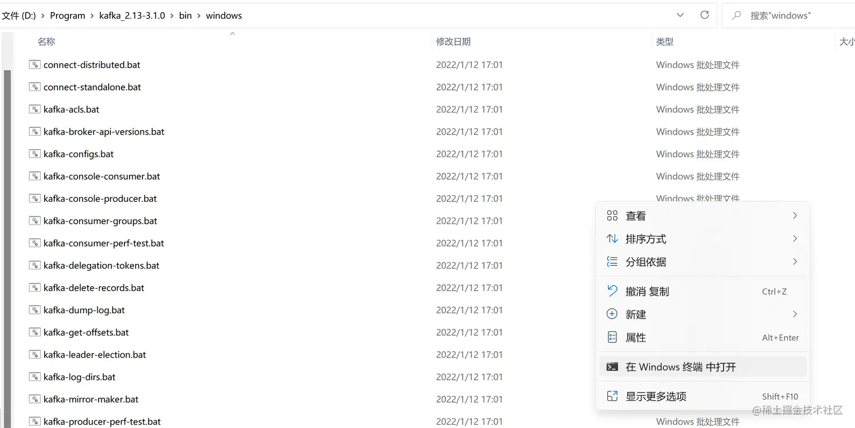Choose 分组依据 in the context menu
The height and width of the screenshot is (428, 855).
coord(703,262)
